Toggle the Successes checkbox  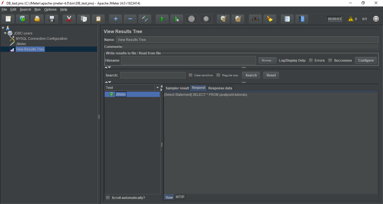330,60
